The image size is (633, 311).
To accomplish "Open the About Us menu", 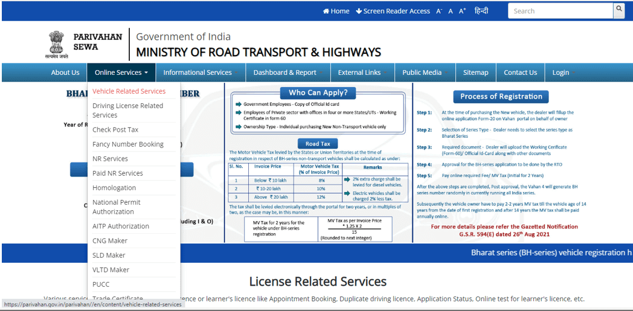I will click(65, 72).
